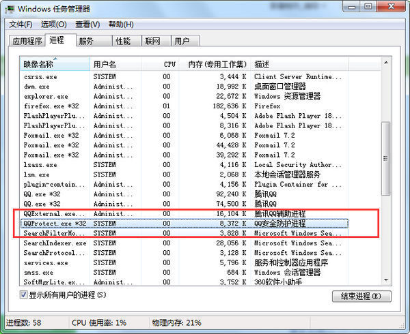Viewport: 410px width, 334px height.
Task: Click the 360软件小助手 description cell
Action: point(278,282)
